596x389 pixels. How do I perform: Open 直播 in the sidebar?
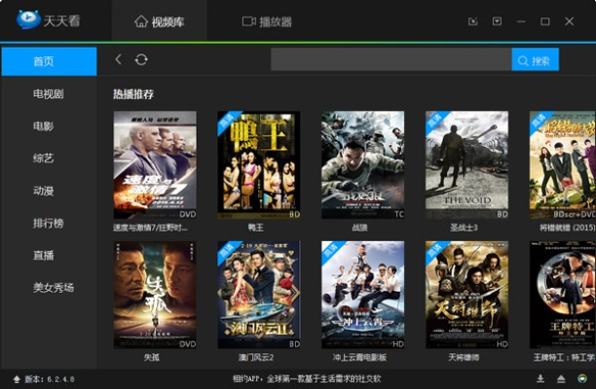[43, 255]
